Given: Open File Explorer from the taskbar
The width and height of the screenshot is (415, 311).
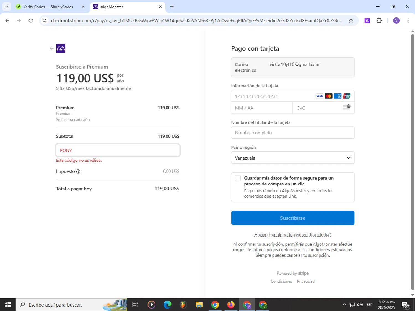Looking at the screenshot, I should pos(199,305).
